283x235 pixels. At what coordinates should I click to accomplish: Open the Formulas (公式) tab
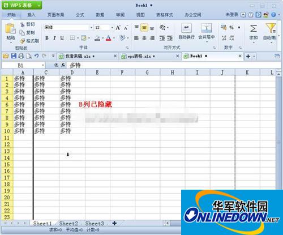pos(80,15)
